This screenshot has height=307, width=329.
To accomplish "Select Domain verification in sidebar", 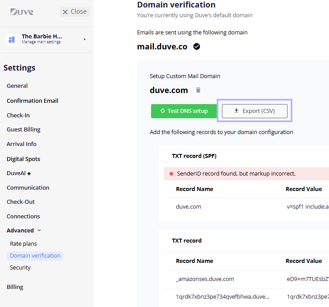I will point(35,256).
